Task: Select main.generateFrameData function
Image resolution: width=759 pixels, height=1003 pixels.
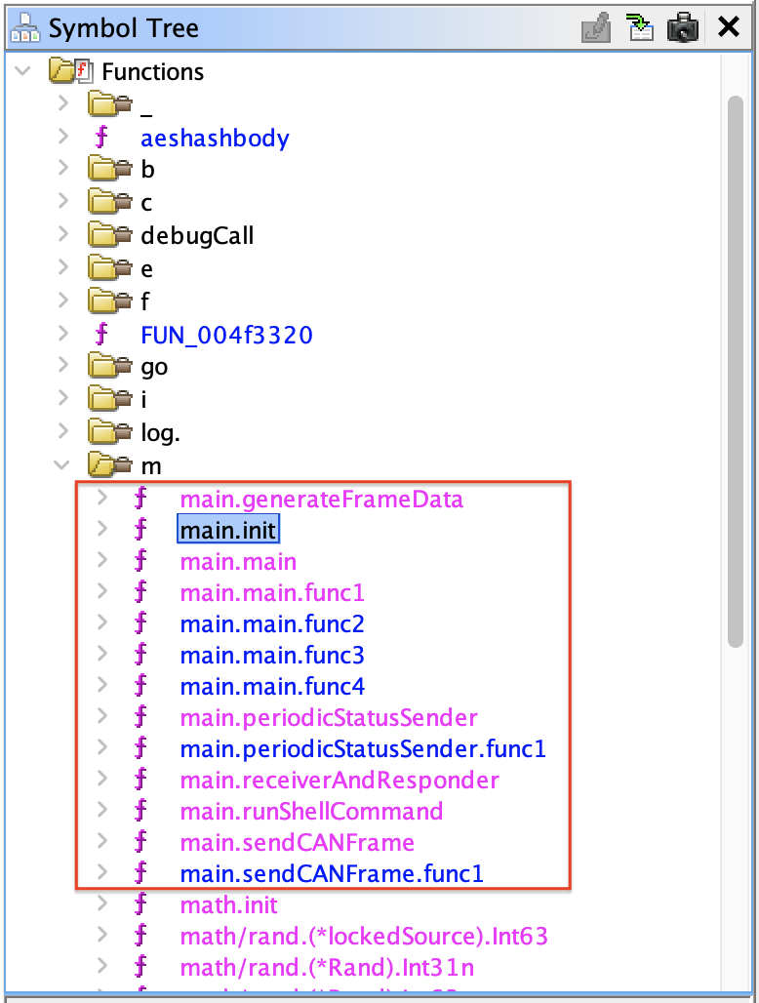Action: tap(322, 500)
